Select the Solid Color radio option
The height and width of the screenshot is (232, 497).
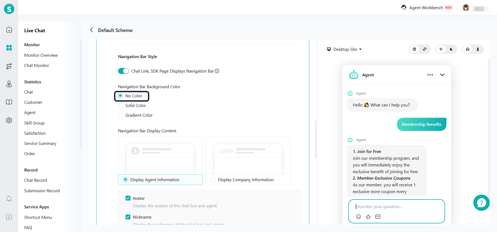pos(120,105)
